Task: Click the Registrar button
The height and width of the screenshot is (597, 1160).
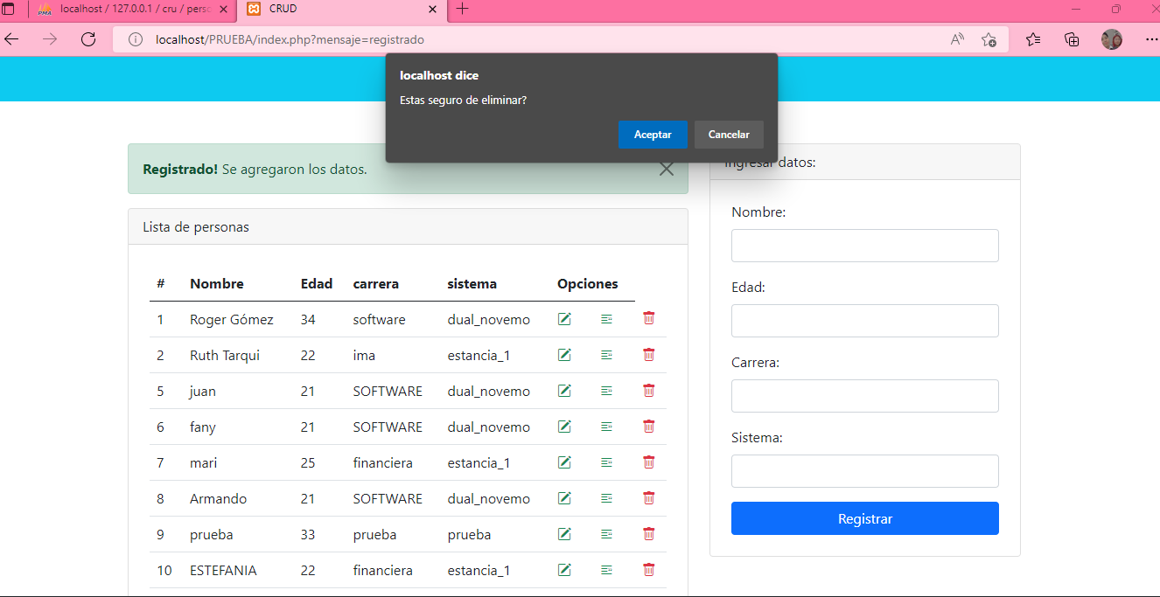Action: [x=864, y=517]
